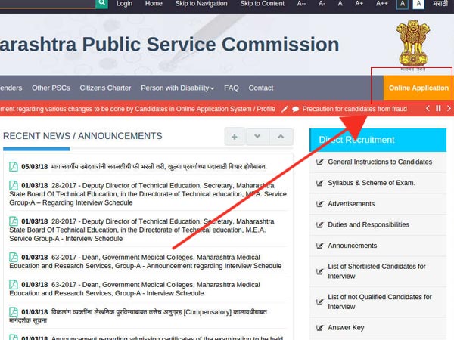
Task: Click Skip to Navigation link
Action: point(201,4)
